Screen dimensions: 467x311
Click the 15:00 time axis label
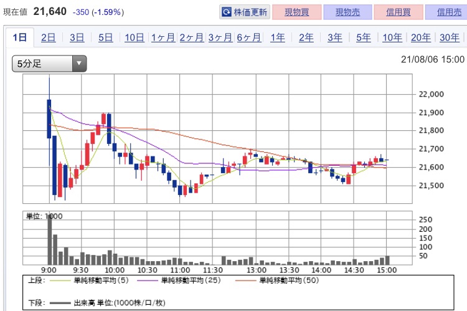coord(387,270)
